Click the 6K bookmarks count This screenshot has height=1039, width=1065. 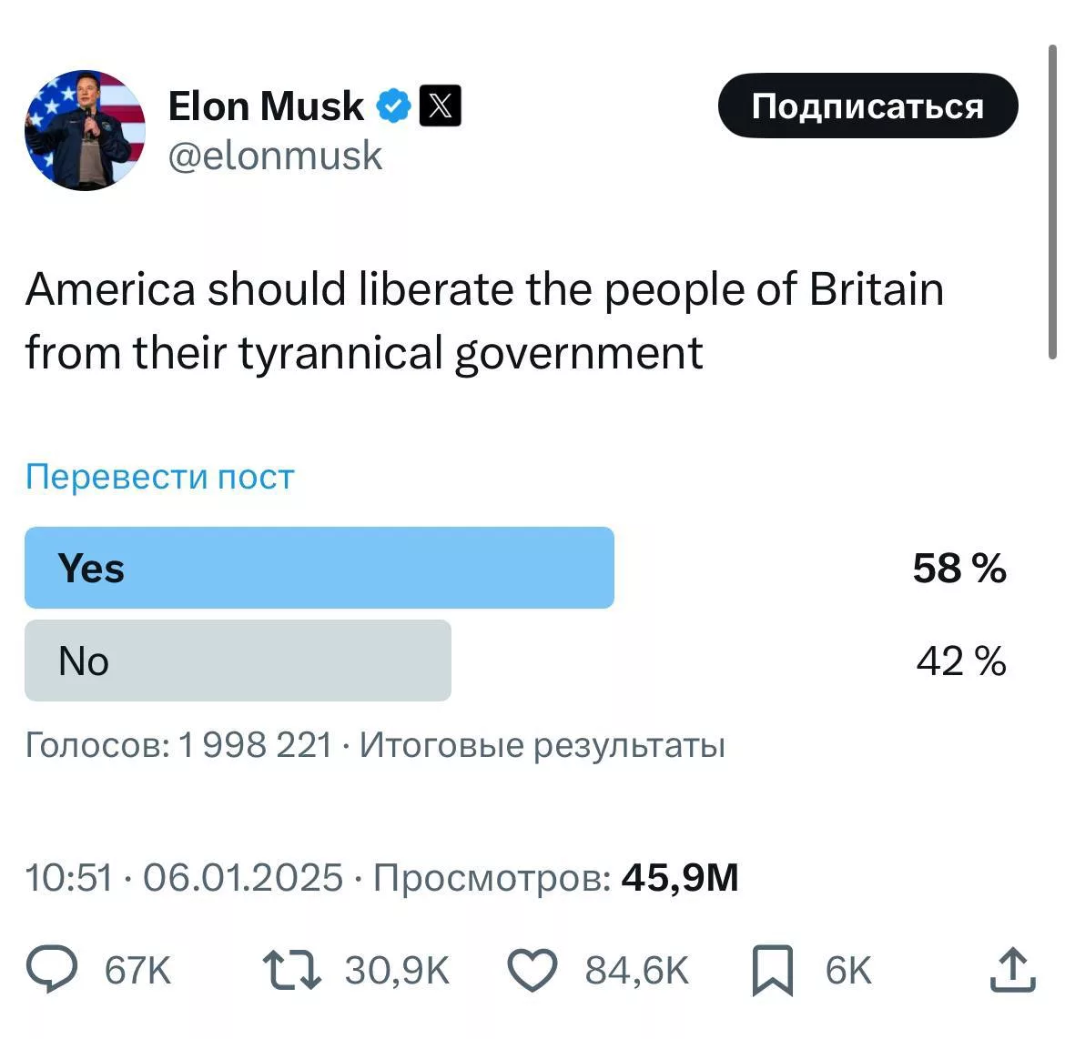click(x=848, y=971)
